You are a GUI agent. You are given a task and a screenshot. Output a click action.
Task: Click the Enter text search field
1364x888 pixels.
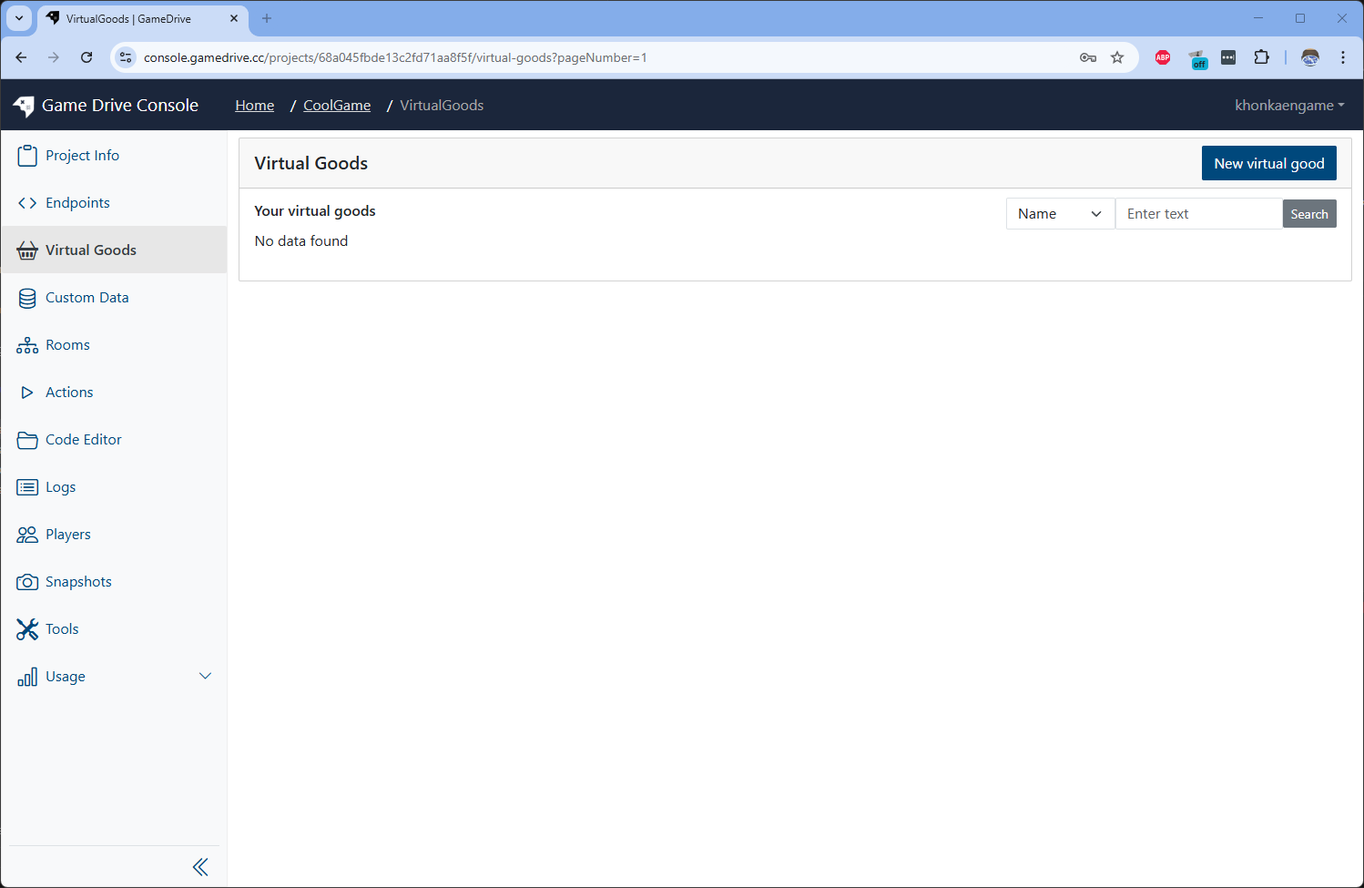pyautogui.click(x=1198, y=214)
